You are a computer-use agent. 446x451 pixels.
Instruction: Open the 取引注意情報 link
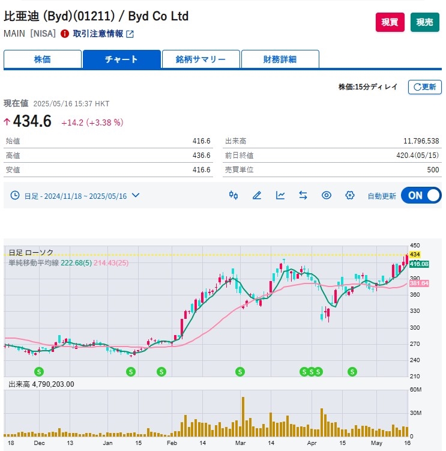(98, 34)
